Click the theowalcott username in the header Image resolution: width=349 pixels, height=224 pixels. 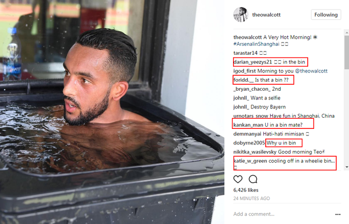266,15
